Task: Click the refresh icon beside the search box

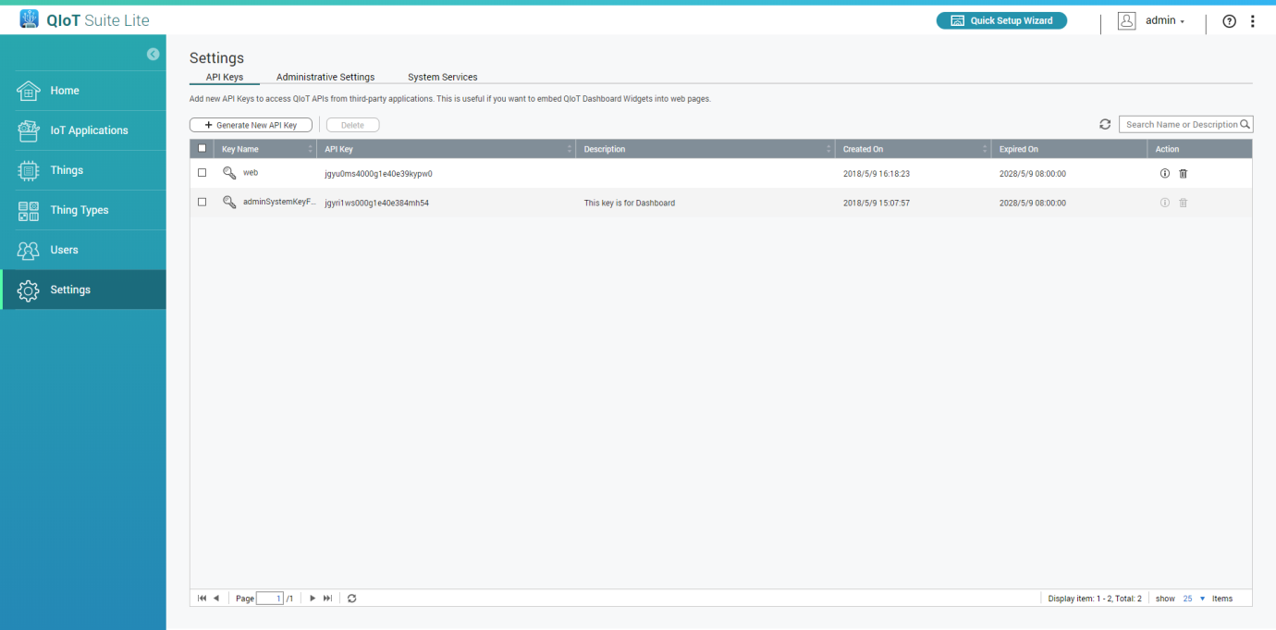Action: pos(1105,124)
